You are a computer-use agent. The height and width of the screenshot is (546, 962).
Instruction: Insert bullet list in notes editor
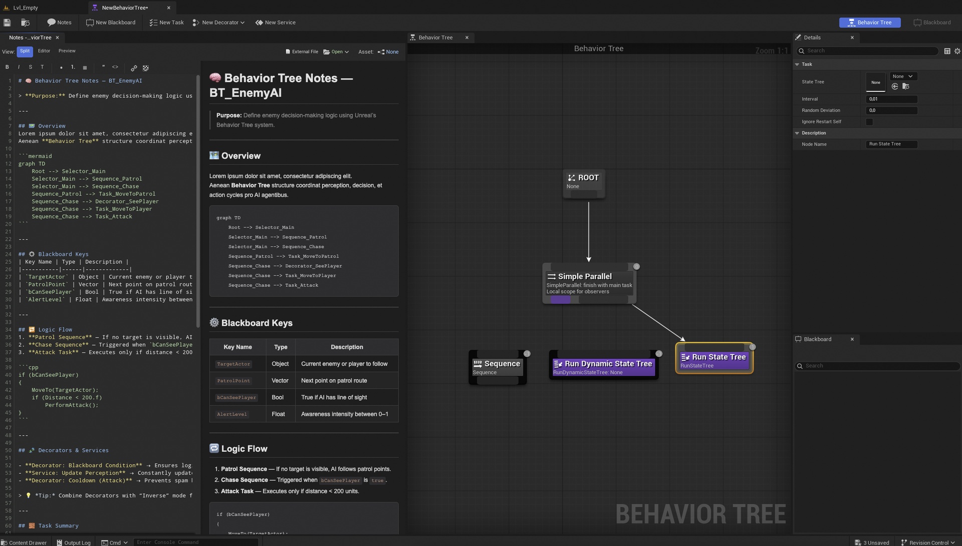[x=61, y=67]
